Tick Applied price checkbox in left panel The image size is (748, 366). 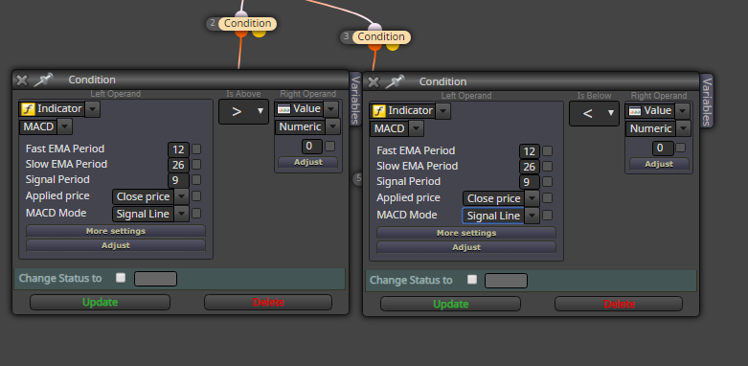pos(196,196)
